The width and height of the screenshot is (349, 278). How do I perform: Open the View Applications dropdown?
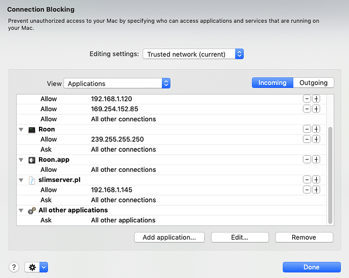tap(117, 83)
